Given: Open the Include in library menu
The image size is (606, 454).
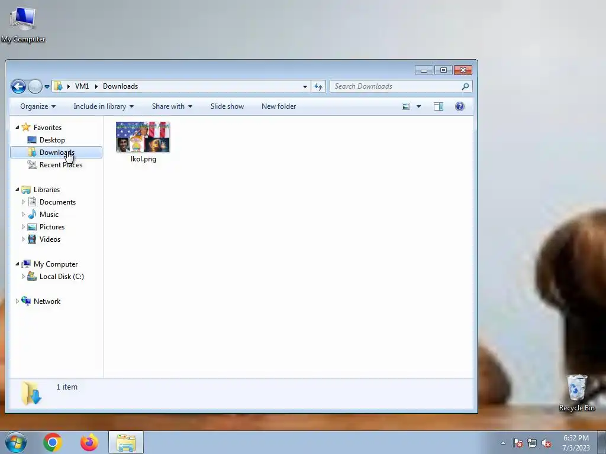Looking at the screenshot, I should point(104,106).
